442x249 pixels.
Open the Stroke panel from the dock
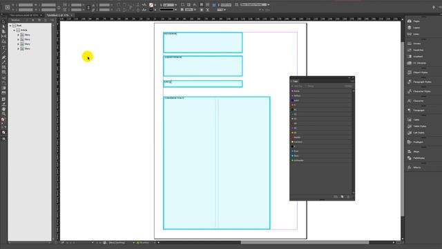(x=414, y=44)
